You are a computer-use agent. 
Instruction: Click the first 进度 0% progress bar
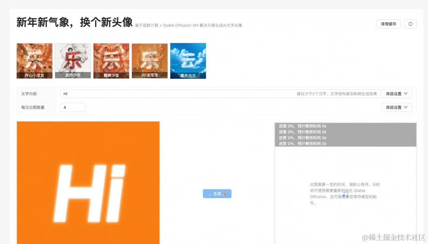pos(345,126)
